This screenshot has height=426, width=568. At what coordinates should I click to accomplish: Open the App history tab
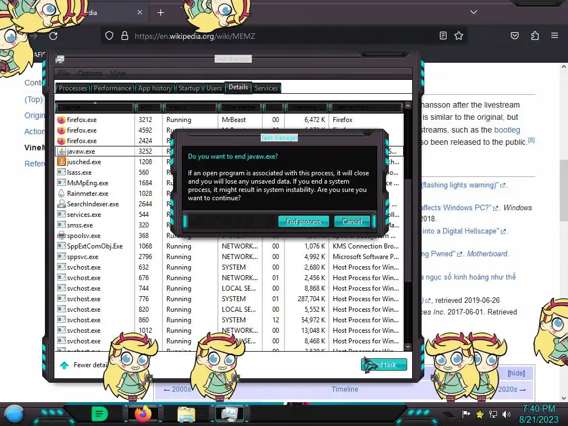(155, 88)
